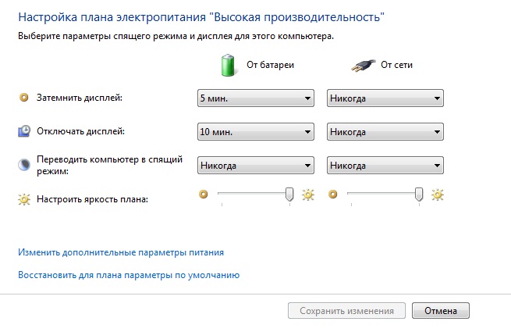Open turn off display dropdown showing 10 мин.
511x332 pixels.
click(255, 132)
